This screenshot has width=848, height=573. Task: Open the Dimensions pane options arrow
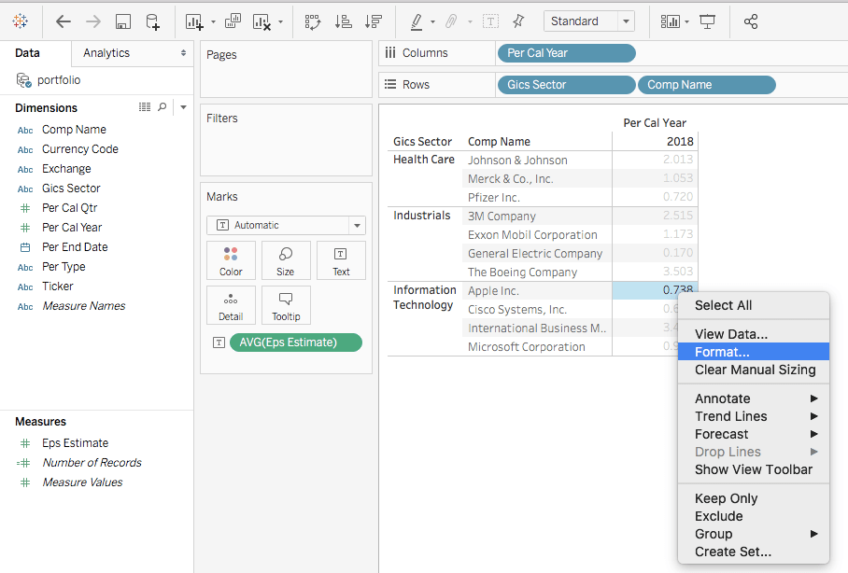coord(183,107)
